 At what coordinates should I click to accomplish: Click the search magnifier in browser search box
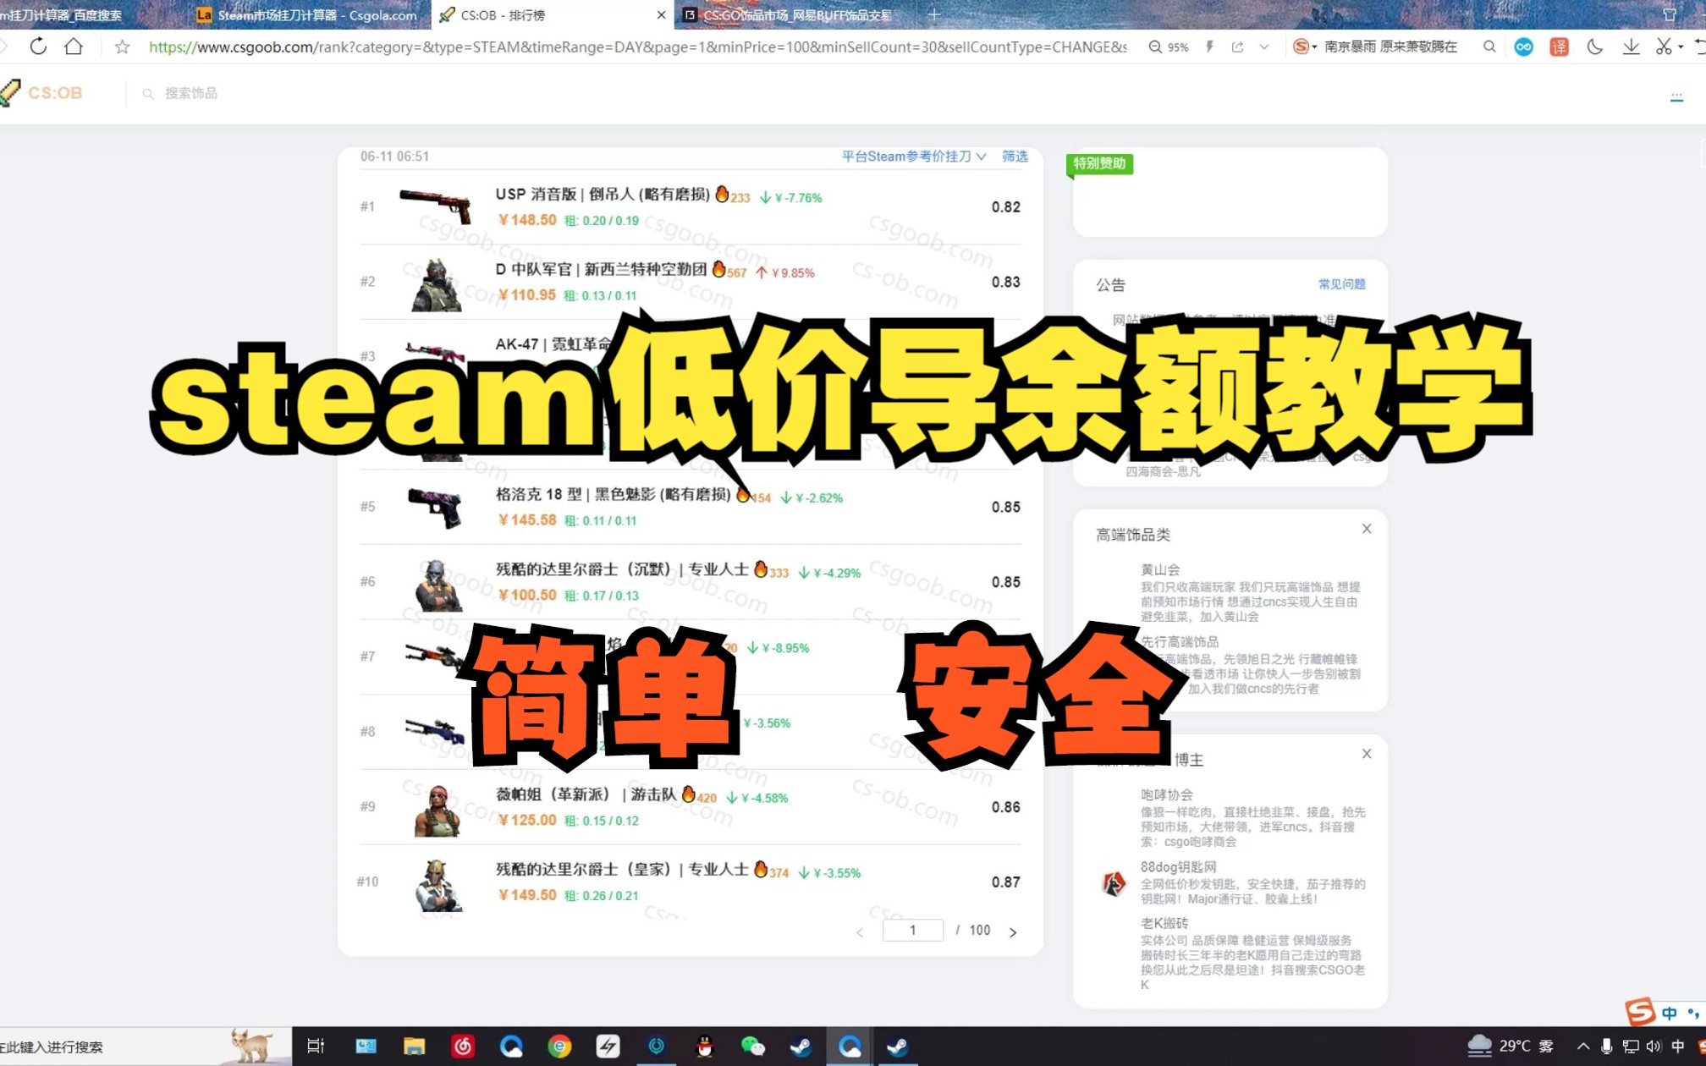click(1489, 47)
